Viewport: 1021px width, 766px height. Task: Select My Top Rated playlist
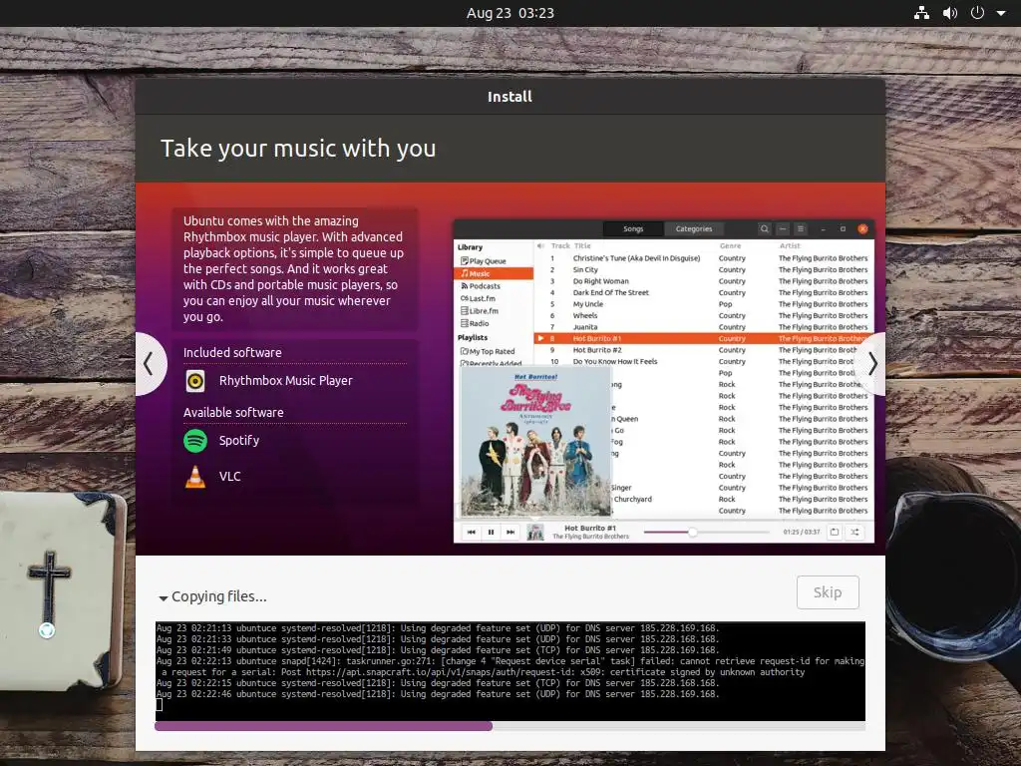pyautogui.click(x=487, y=351)
